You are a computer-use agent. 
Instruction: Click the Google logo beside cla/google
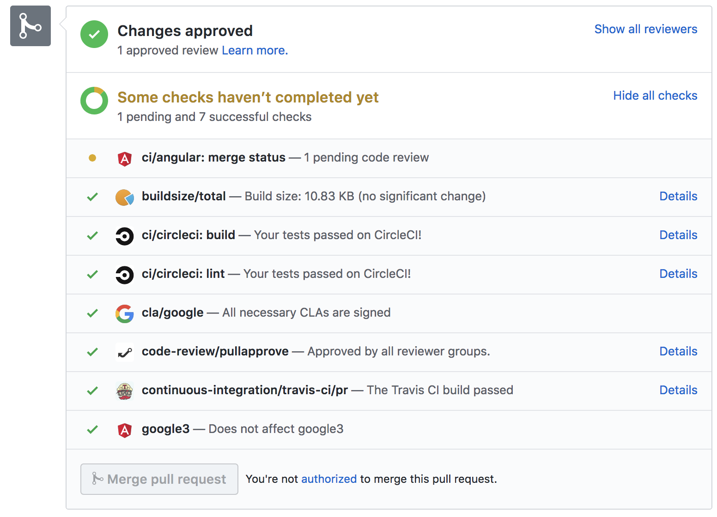pos(125,314)
